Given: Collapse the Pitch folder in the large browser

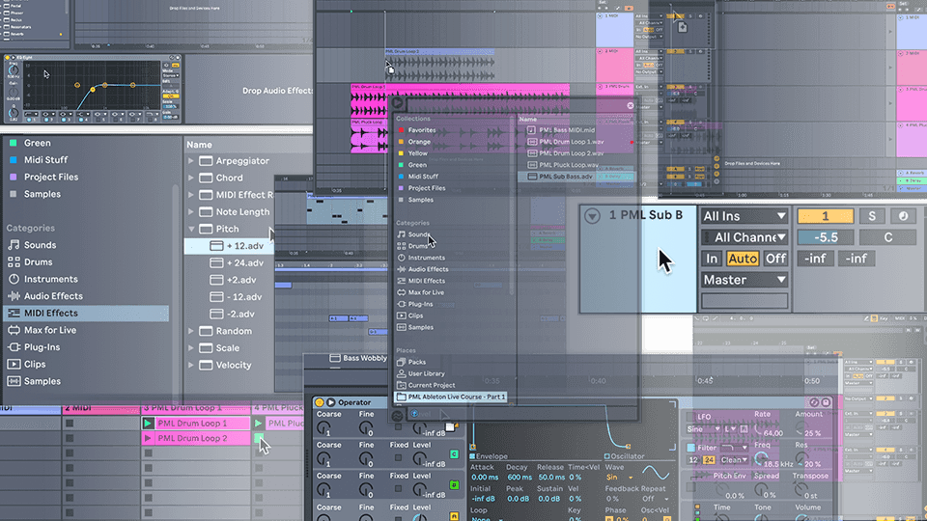Looking at the screenshot, I should (x=191, y=229).
